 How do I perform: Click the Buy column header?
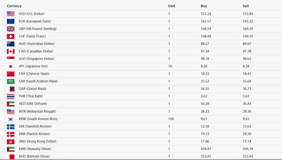click(204, 6)
